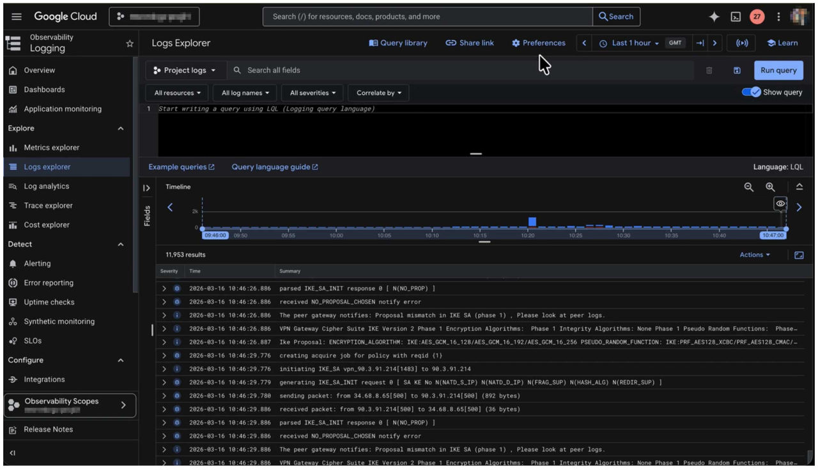Open Last 1 hour time range picker
The image size is (818, 470).
tap(629, 43)
